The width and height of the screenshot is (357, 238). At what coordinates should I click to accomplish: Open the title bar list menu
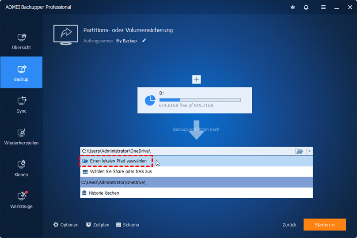(x=323, y=7)
